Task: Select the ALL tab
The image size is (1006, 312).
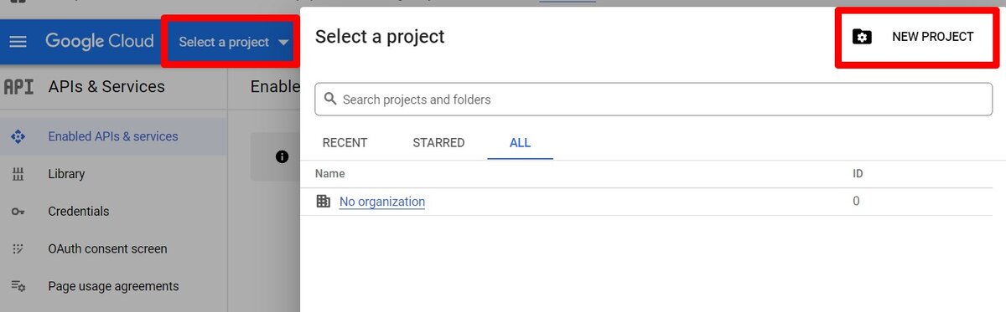Action: (x=520, y=143)
